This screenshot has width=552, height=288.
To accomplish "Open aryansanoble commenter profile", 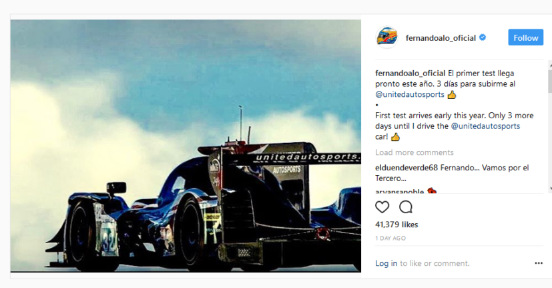I will [x=400, y=191].
